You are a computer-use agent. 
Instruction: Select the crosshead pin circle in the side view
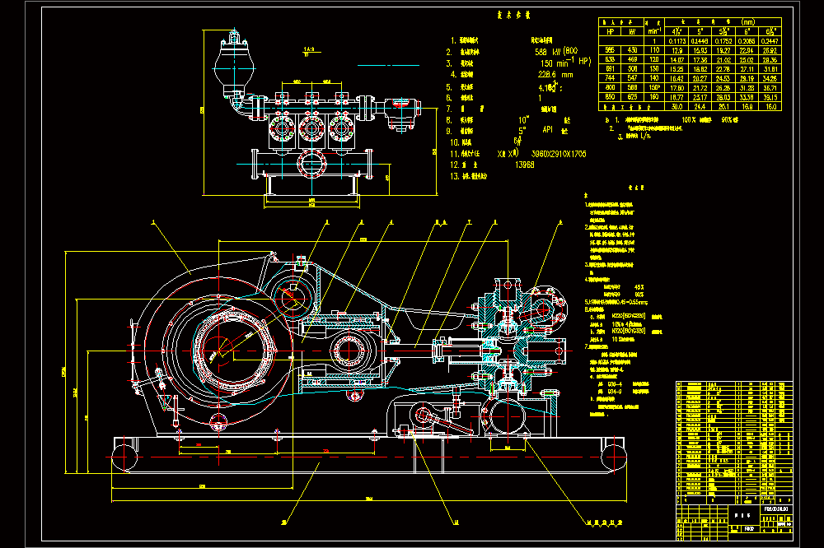point(348,349)
